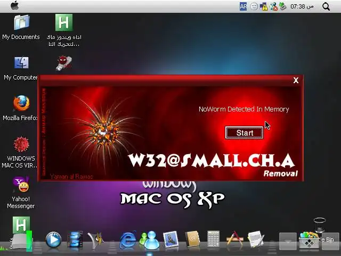Click the red devil USB desktop icon
Viewport: 341px width, 256px height.
click(x=64, y=63)
